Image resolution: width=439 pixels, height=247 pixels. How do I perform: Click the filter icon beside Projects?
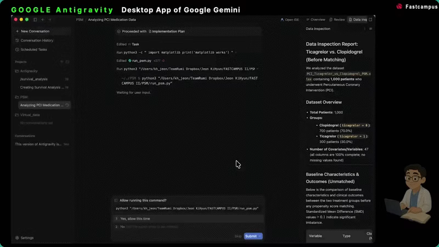[x=62, y=62]
